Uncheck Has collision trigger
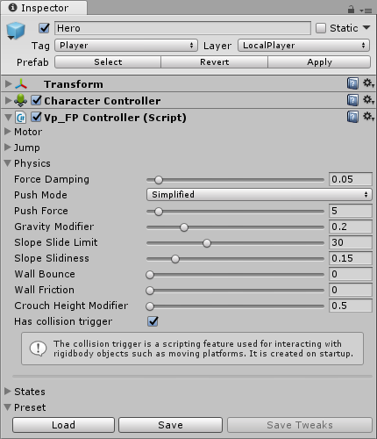377x439 pixels. (x=153, y=321)
